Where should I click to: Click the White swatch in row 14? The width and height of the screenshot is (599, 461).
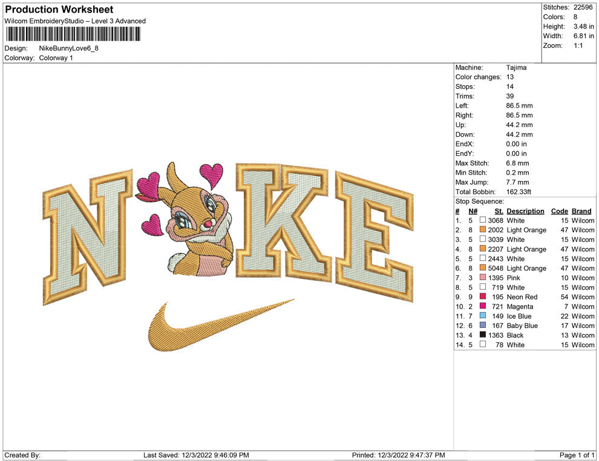(483, 344)
